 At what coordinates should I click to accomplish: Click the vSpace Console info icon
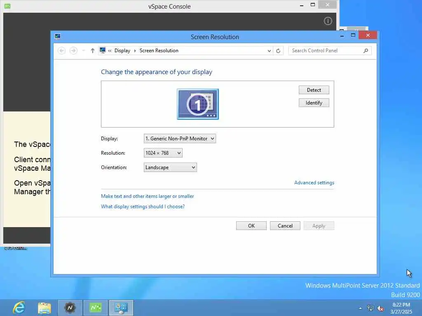coord(328,21)
